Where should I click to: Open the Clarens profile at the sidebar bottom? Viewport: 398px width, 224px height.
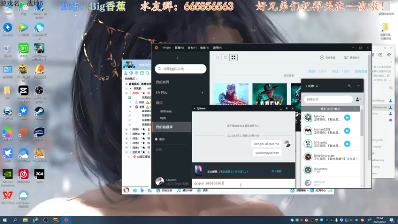click(x=171, y=181)
